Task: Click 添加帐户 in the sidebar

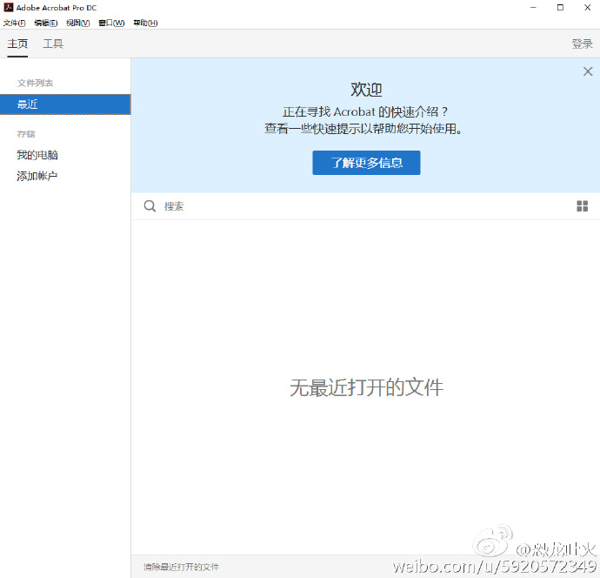Action: (x=37, y=176)
